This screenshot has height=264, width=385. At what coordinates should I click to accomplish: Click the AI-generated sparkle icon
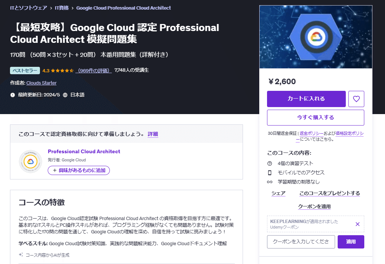click(x=21, y=255)
